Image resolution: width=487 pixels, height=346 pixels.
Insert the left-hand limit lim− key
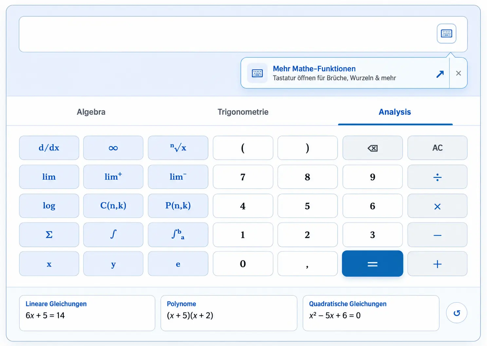pos(178,177)
